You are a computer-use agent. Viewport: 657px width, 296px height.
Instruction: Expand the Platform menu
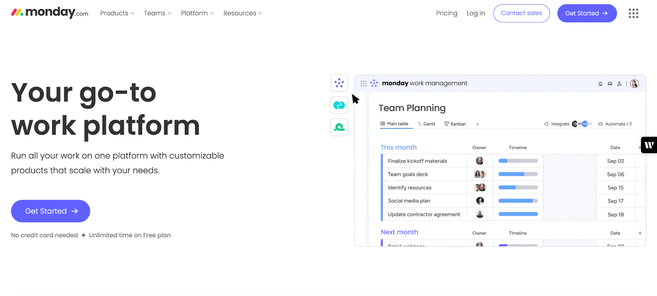click(198, 13)
